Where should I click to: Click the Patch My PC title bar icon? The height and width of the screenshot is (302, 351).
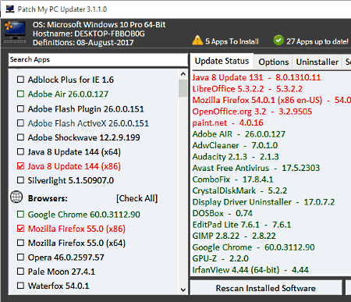[10, 9]
